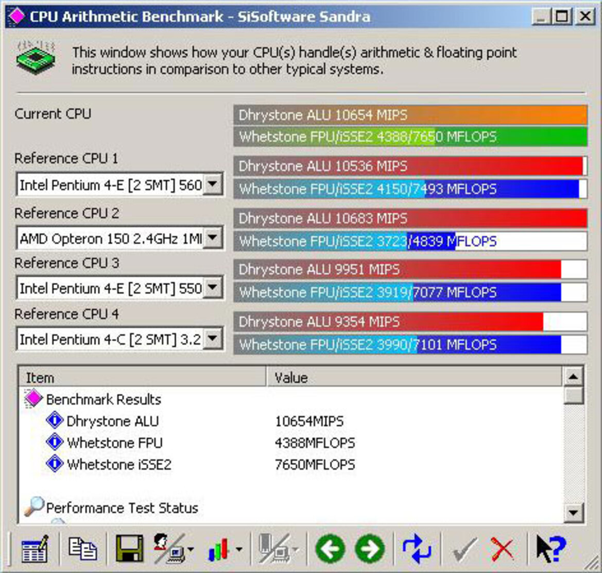The image size is (602, 573).
Task: Click Whetstone 3723/4839 MFLOPS bar
Action: point(410,241)
